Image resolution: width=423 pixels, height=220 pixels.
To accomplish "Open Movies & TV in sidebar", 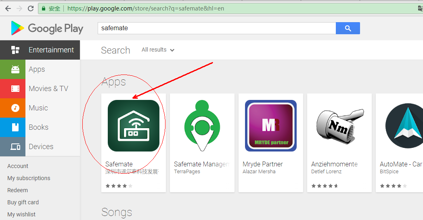I will tap(40, 89).
